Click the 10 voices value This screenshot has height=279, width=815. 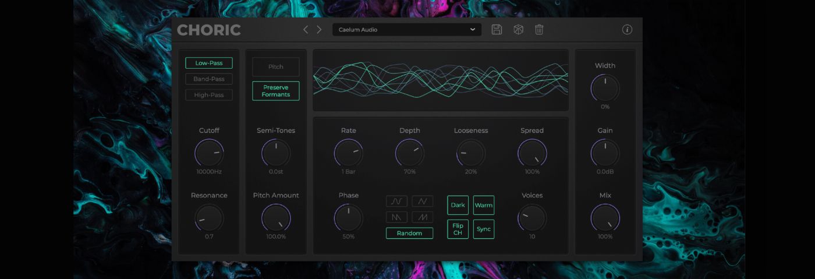[532, 236]
